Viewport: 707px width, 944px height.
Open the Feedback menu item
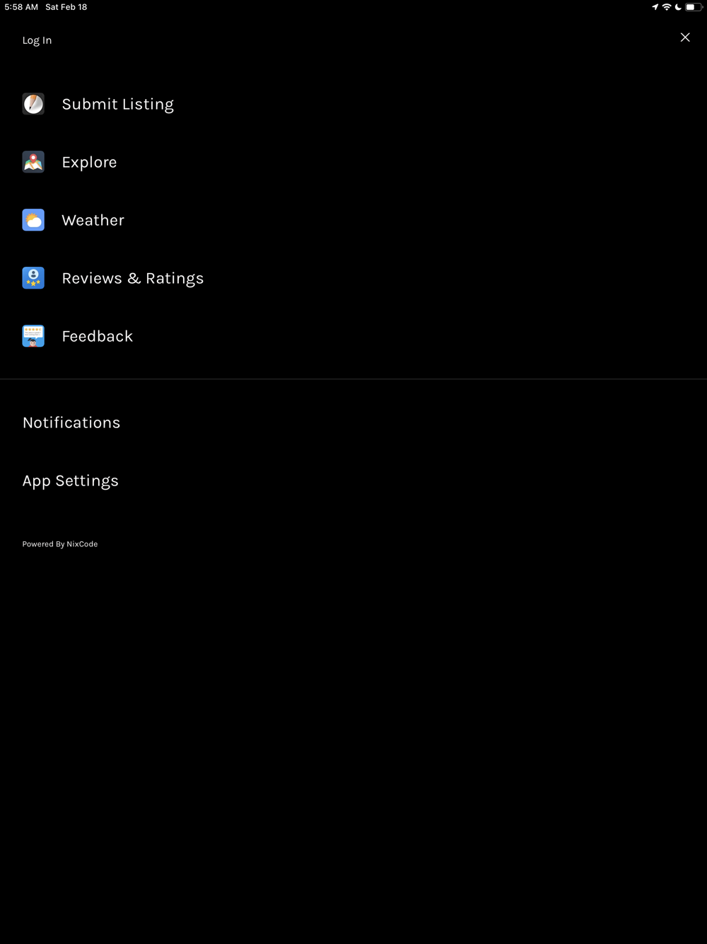click(97, 336)
